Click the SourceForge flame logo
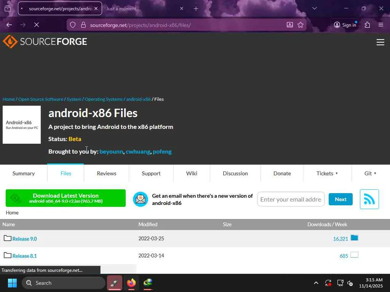This screenshot has width=390, height=292. (10, 41)
